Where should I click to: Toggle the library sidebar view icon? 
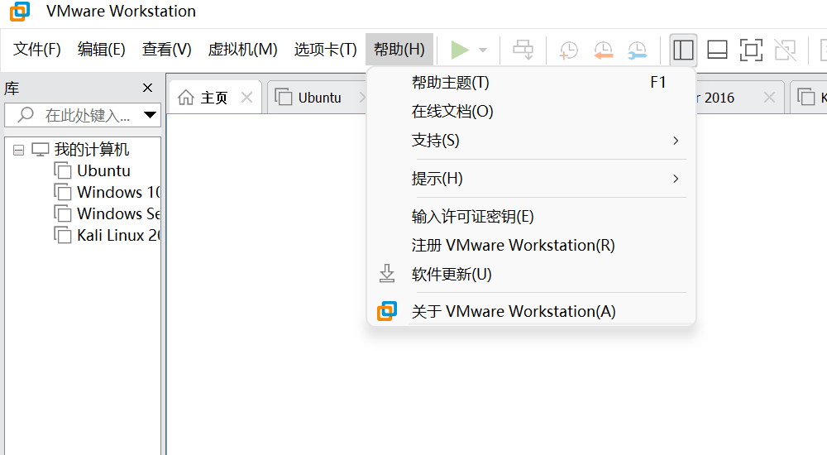683,50
